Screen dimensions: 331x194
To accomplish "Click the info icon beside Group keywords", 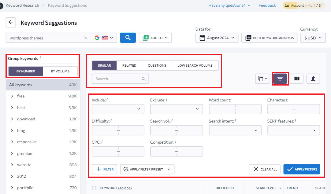I will click(x=40, y=58).
